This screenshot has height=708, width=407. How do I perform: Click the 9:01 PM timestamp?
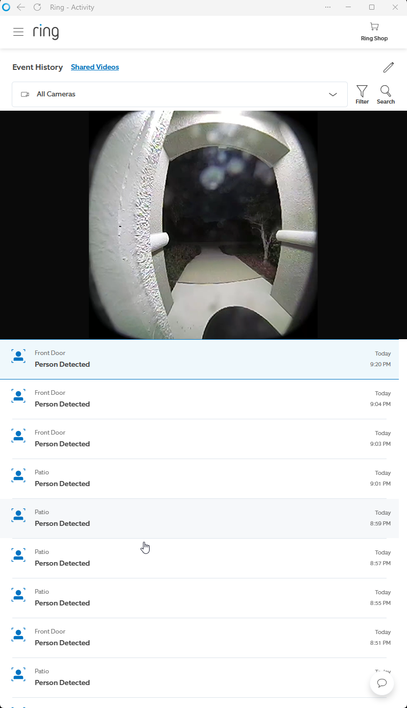pos(380,484)
